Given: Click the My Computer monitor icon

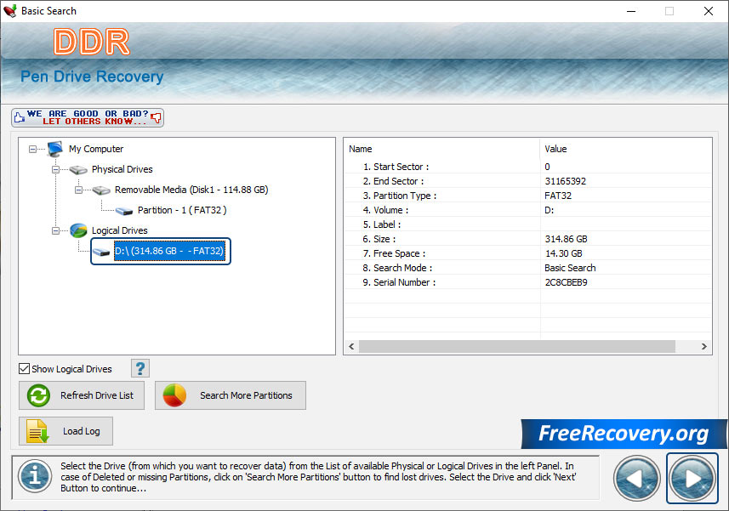Looking at the screenshot, I should [x=54, y=149].
